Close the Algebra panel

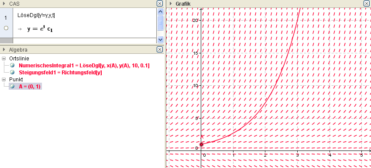160,49
